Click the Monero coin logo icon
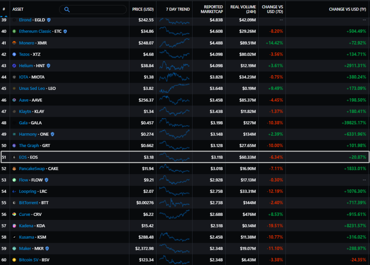This screenshot has width=370, height=265. (x=14, y=43)
